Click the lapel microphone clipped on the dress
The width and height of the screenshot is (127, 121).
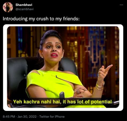pyautogui.click(x=56, y=76)
